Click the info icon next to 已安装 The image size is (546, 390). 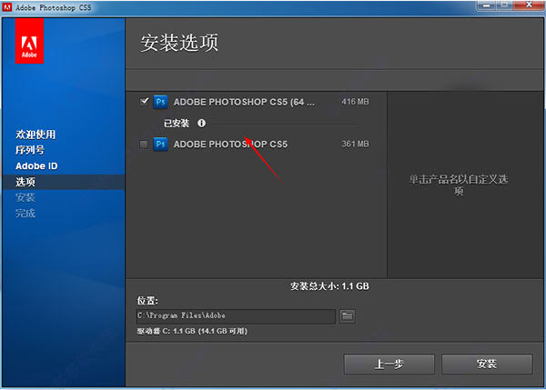[x=201, y=123]
